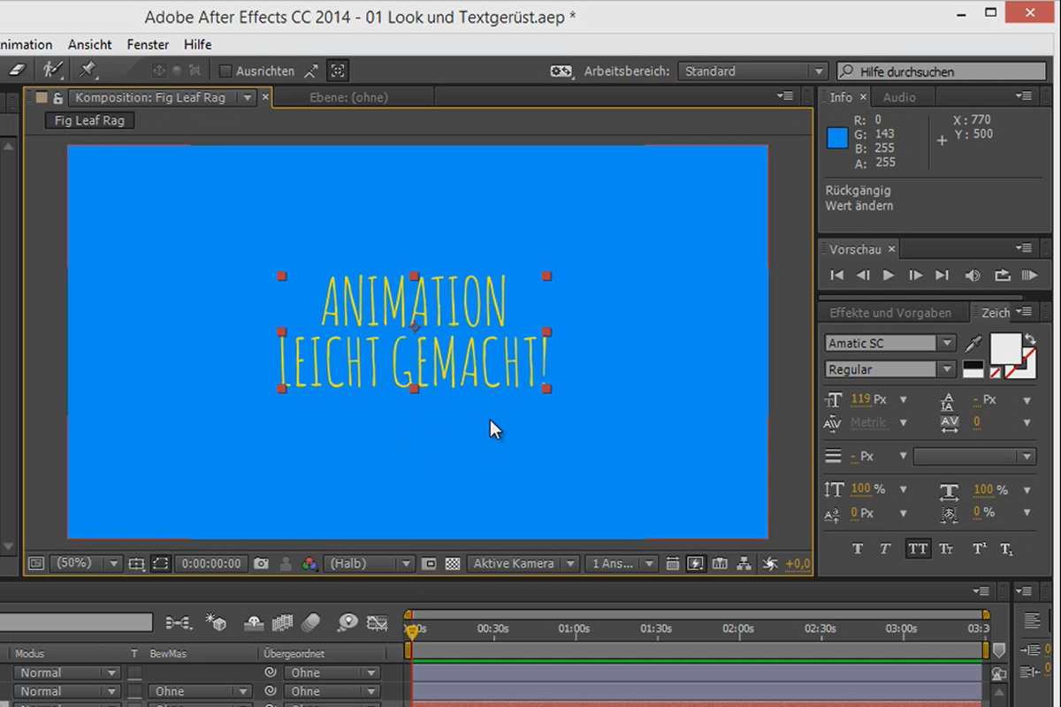Mute audio in the Vorschau panel
Image resolution: width=1061 pixels, height=707 pixels.
click(973, 276)
